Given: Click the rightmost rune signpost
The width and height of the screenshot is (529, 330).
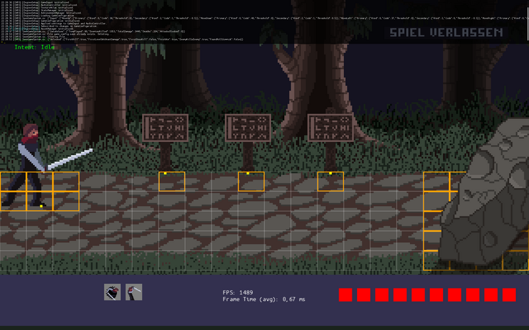Looking at the screenshot, I should coord(331,139).
